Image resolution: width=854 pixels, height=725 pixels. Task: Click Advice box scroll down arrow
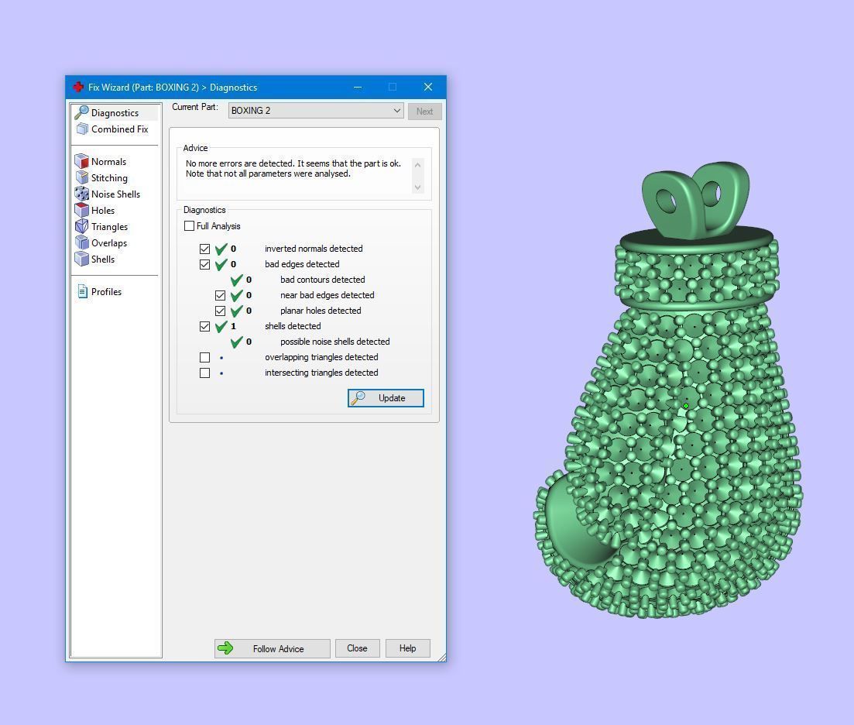(x=418, y=187)
